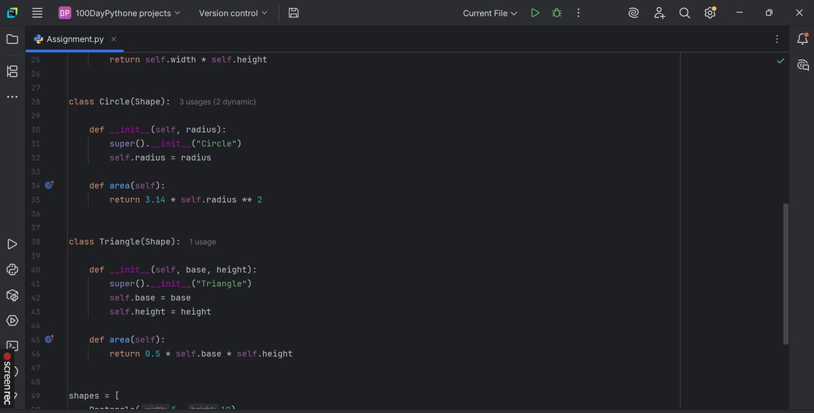Open the Python Console tool window
The width and height of the screenshot is (814, 413).
coord(12,270)
